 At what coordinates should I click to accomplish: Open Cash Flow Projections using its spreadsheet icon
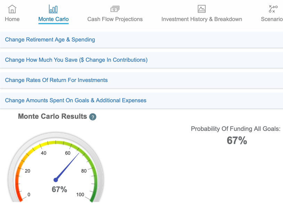pyautogui.click(x=115, y=9)
